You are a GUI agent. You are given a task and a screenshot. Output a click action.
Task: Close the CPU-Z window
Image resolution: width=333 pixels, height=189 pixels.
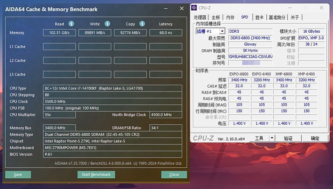coord(321,8)
